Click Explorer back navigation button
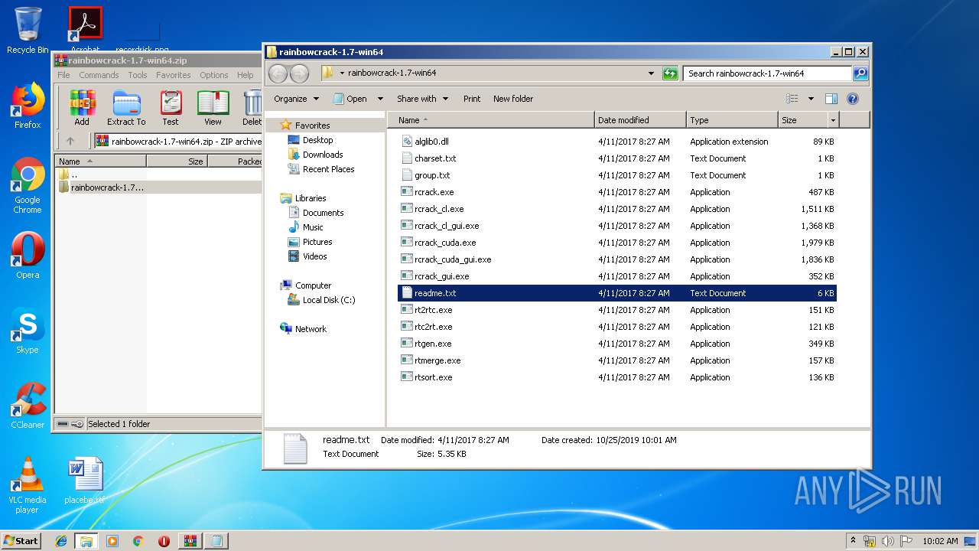 pyautogui.click(x=278, y=73)
